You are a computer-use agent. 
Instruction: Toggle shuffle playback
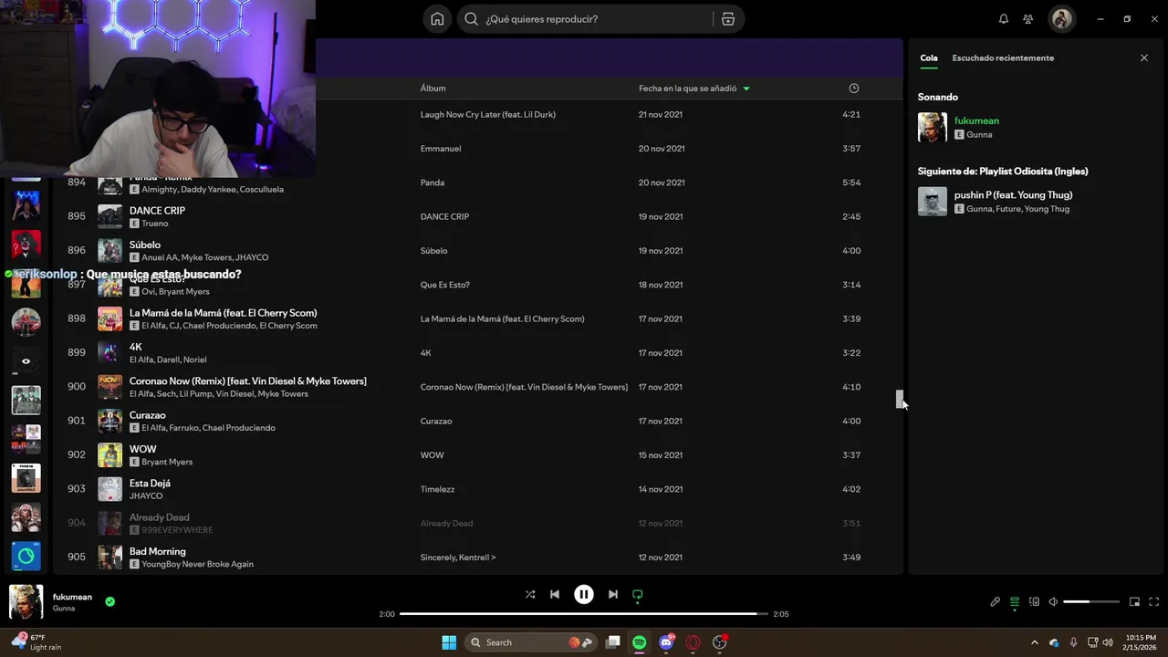click(530, 594)
